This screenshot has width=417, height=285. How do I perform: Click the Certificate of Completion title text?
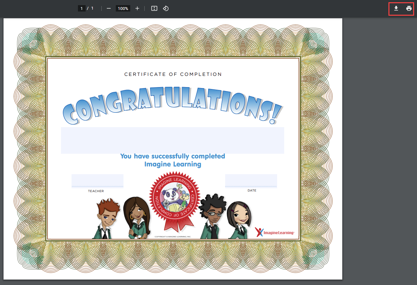click(x=173, y=74)
